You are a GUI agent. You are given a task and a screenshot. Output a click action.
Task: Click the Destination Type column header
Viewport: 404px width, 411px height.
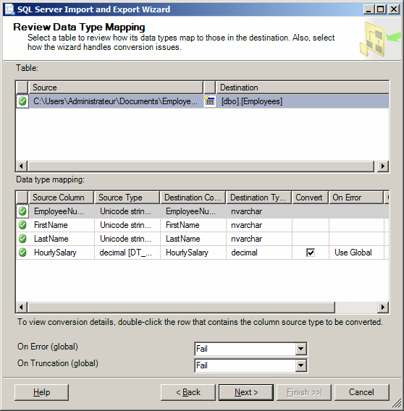point(258,198)
